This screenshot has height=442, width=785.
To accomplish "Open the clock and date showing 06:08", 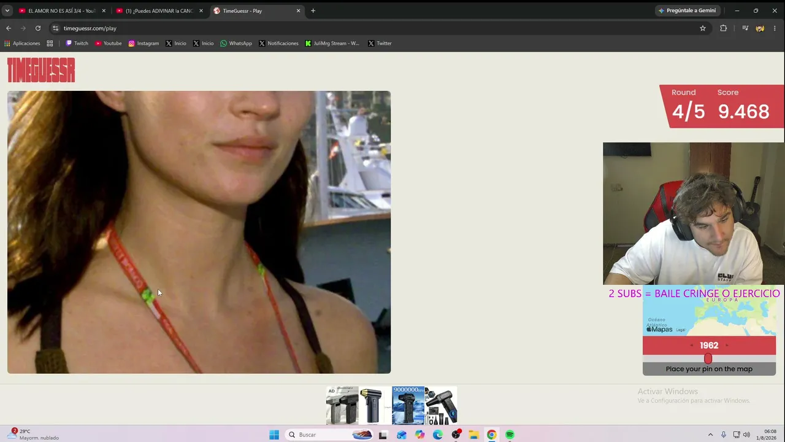I will [766, 435].
